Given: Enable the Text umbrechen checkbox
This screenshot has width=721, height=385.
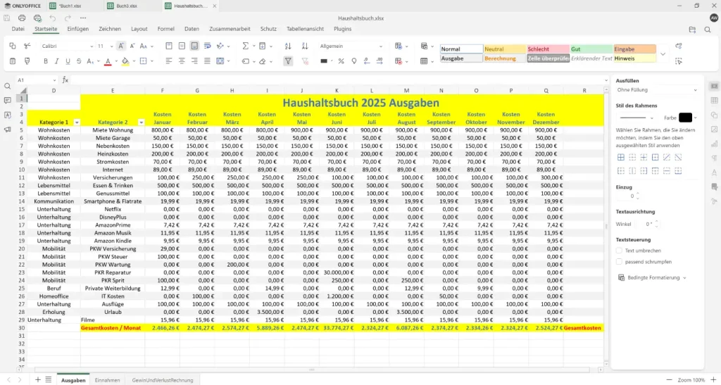Looking at the screenshot, I should click(x=619, y=251).
